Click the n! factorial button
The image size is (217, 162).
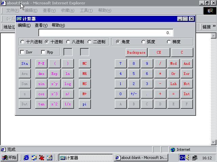(68, 94)
